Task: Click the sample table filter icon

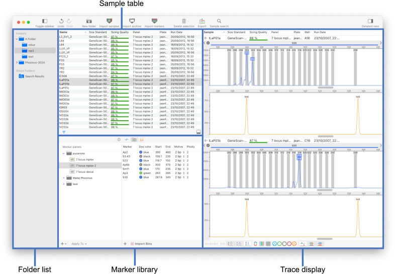Action: 64,132
